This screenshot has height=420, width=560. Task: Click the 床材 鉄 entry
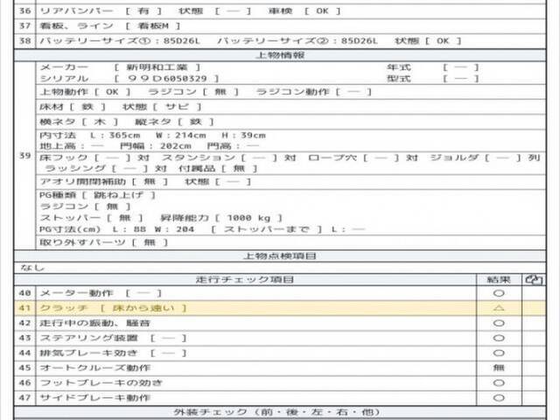(73, 107)
